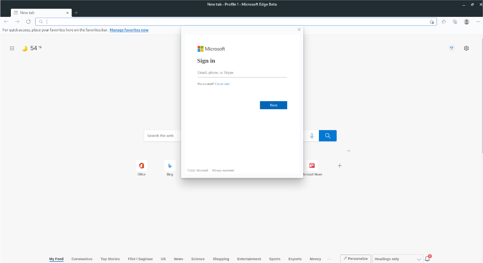
Task: Select the My Feed tab
Action: click(x=56, y=259)
